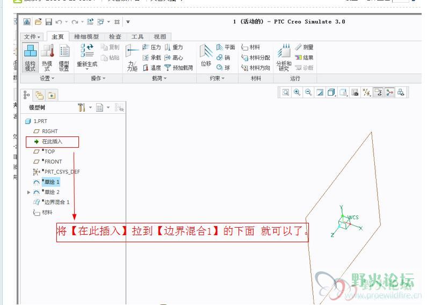
Task: Add a 压力 pressure load
Action: (151, 47)
